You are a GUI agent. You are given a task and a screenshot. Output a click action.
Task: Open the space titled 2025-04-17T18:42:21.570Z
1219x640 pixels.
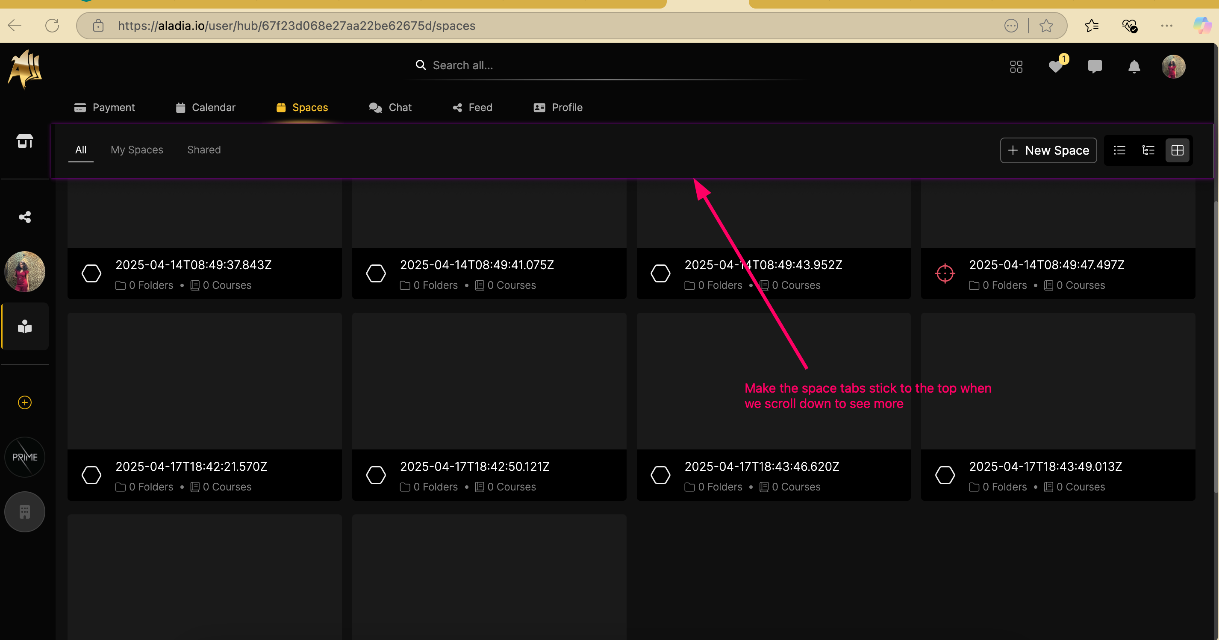click(x=191, y=467)
